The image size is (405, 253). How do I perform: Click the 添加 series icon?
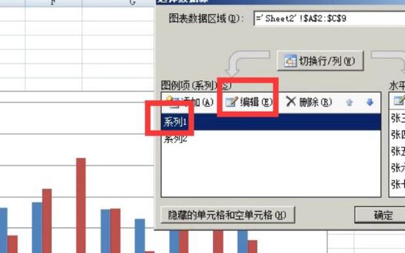(x=172, y=101)
